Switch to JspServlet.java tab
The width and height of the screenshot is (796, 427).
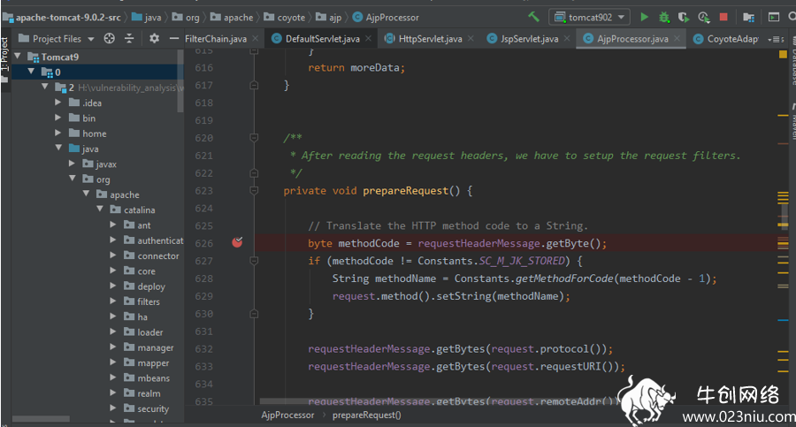[x=529, y=39]
